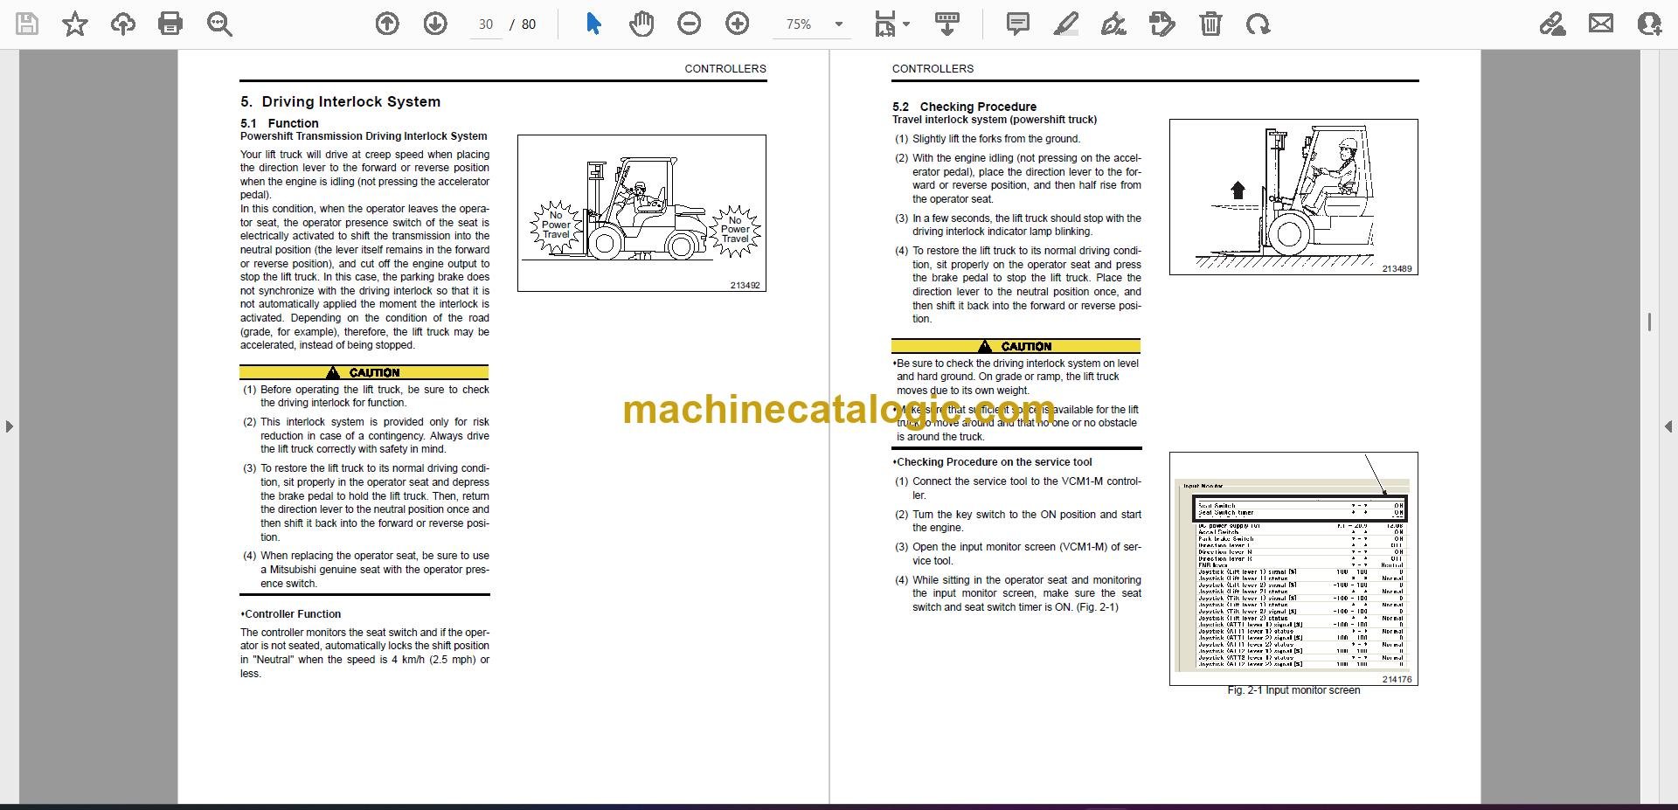Click 'Travel interlock system (powershift truck)' text
This screenshot has height=810, width=1678.
click(995, 120)
